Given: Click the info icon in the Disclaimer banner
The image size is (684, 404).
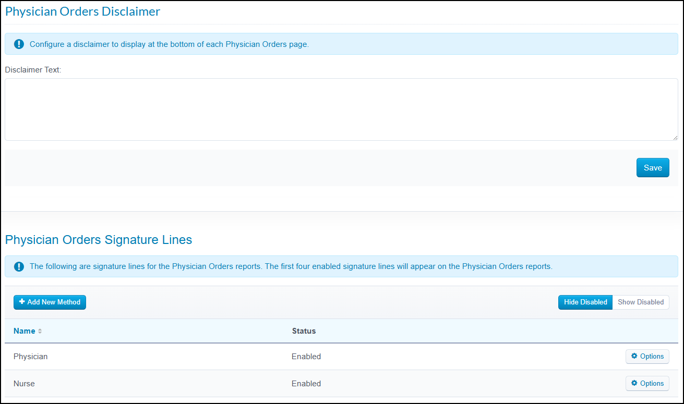Looking at the screenshot, I should pos(19,44).
